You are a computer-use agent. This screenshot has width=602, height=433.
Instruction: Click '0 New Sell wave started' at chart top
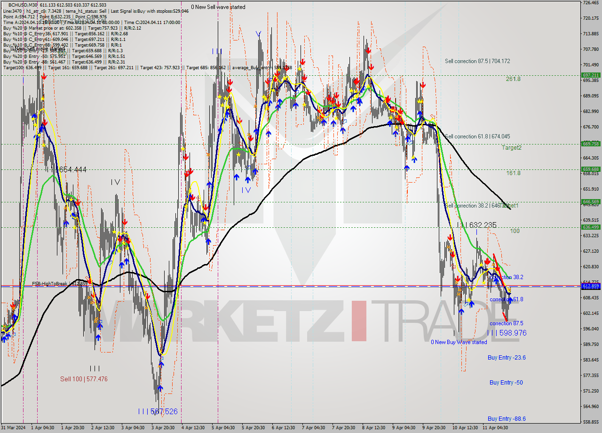pos(218,7)
